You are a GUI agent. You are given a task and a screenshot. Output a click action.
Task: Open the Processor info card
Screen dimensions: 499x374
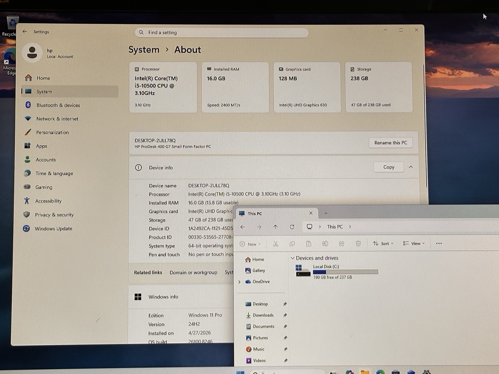tap(163, 87)
